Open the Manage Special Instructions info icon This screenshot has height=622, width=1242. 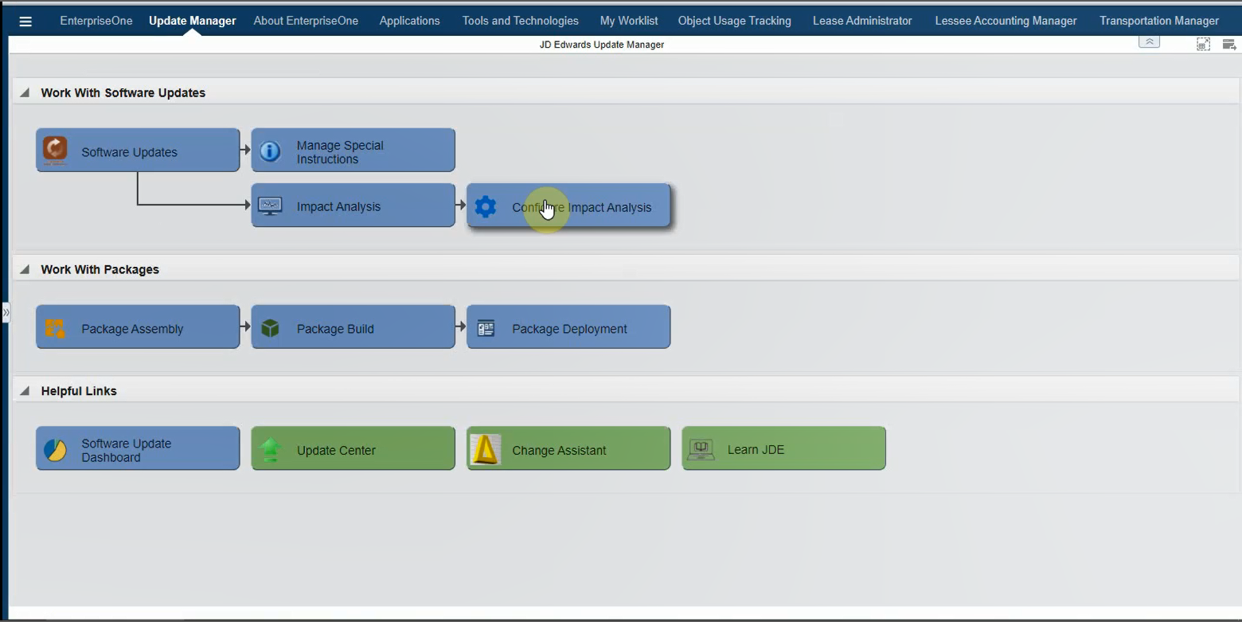tap(270, 151)
